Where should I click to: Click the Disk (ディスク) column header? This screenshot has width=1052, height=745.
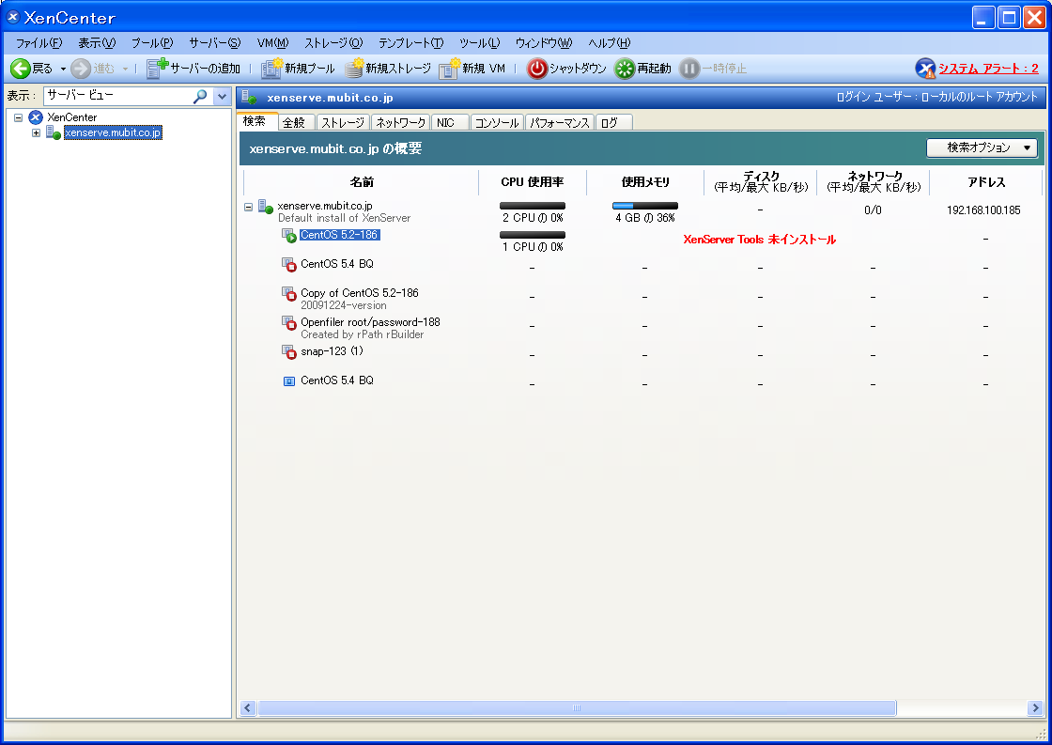(761, 182)
